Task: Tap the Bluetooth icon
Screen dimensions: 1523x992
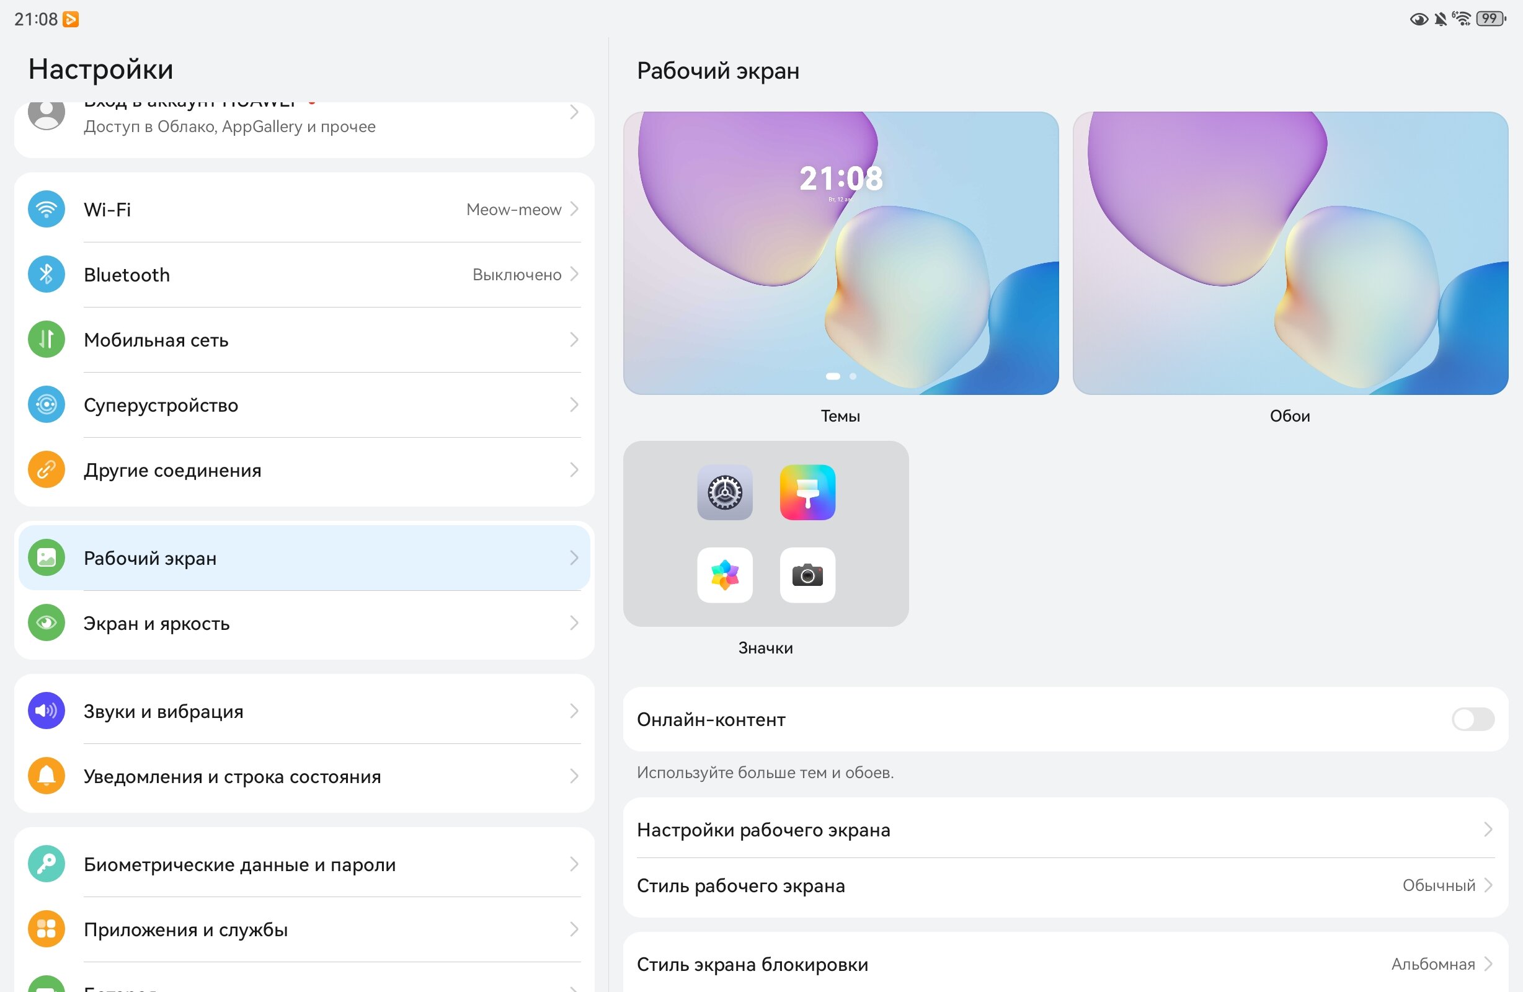Action: 46,275
